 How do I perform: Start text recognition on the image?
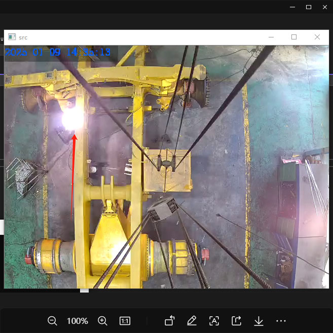pos(214,321)
